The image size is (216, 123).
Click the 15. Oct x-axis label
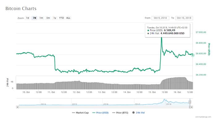(x=152, y=92)
